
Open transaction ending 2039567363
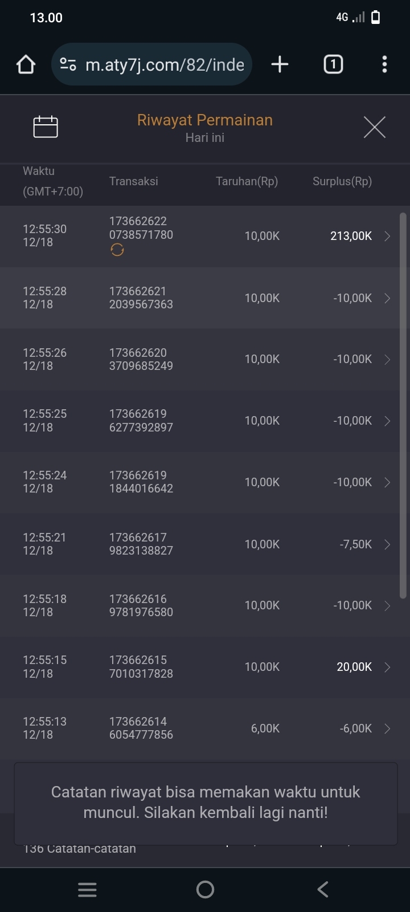tap(141, 298)
